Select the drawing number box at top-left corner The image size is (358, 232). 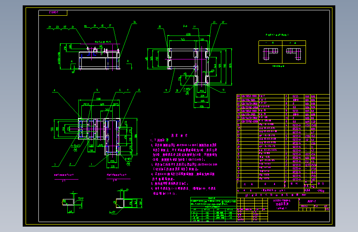coord(53,13)
